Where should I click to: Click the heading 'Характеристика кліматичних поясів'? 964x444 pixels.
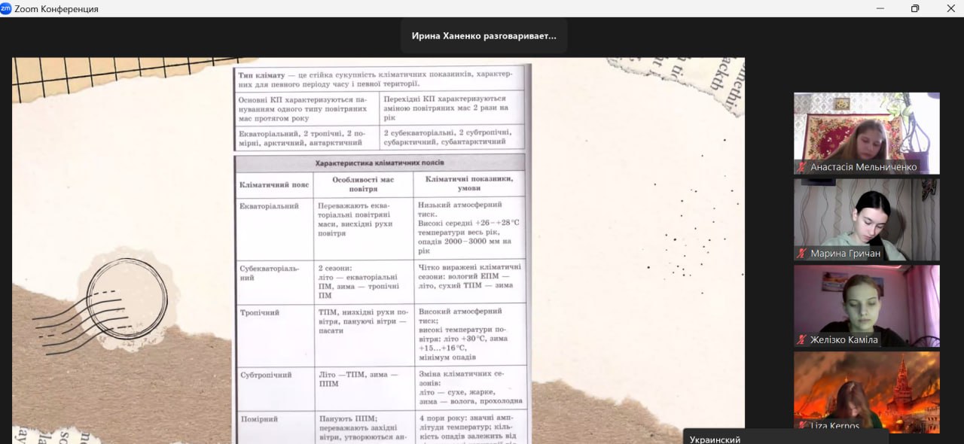380,163
